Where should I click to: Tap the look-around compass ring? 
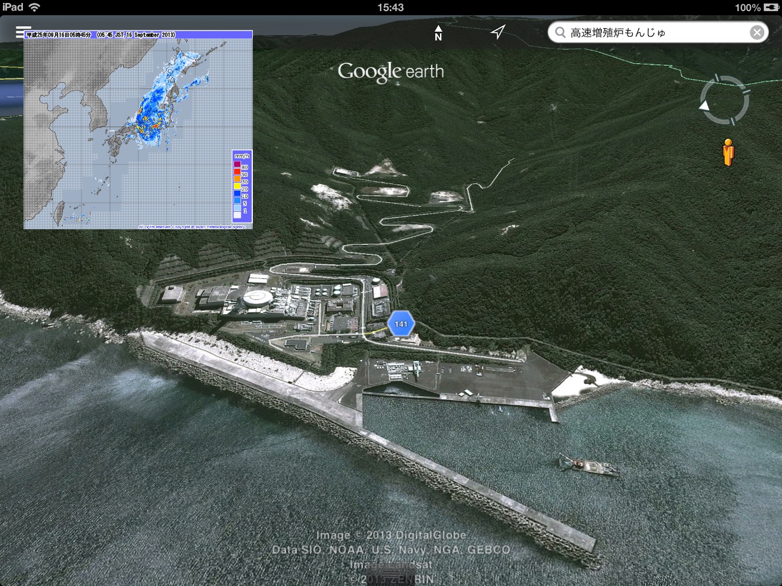pyautogui.click(x=725, y=100)
